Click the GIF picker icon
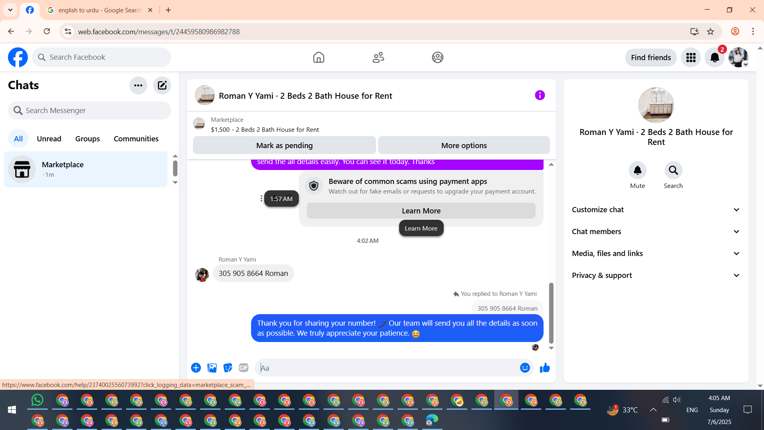 pyautogui.click(x=244, y=368)
